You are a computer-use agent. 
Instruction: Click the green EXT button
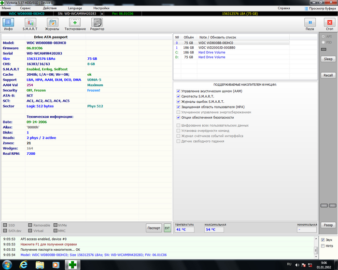(x=167, y=228)
